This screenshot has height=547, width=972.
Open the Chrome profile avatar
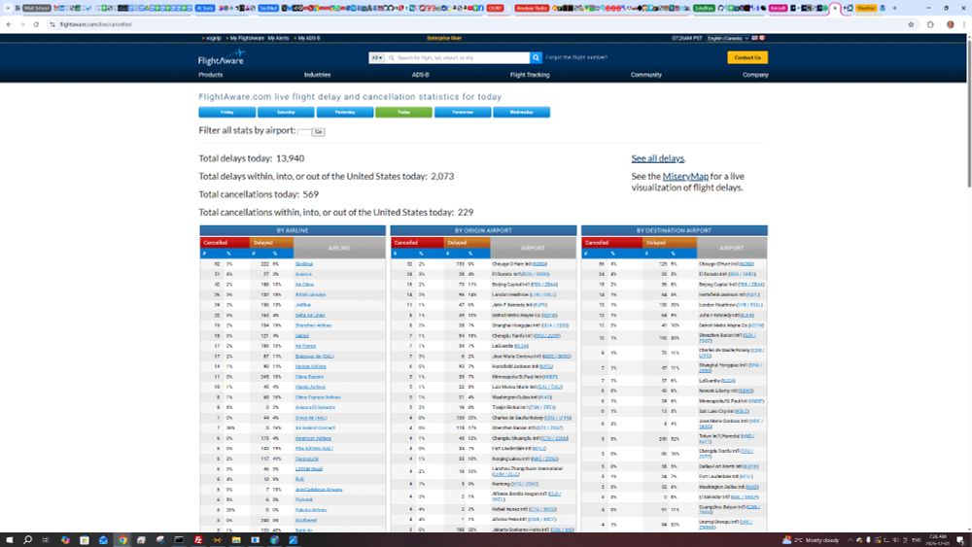pyautogui.click(x=951, y=24)
